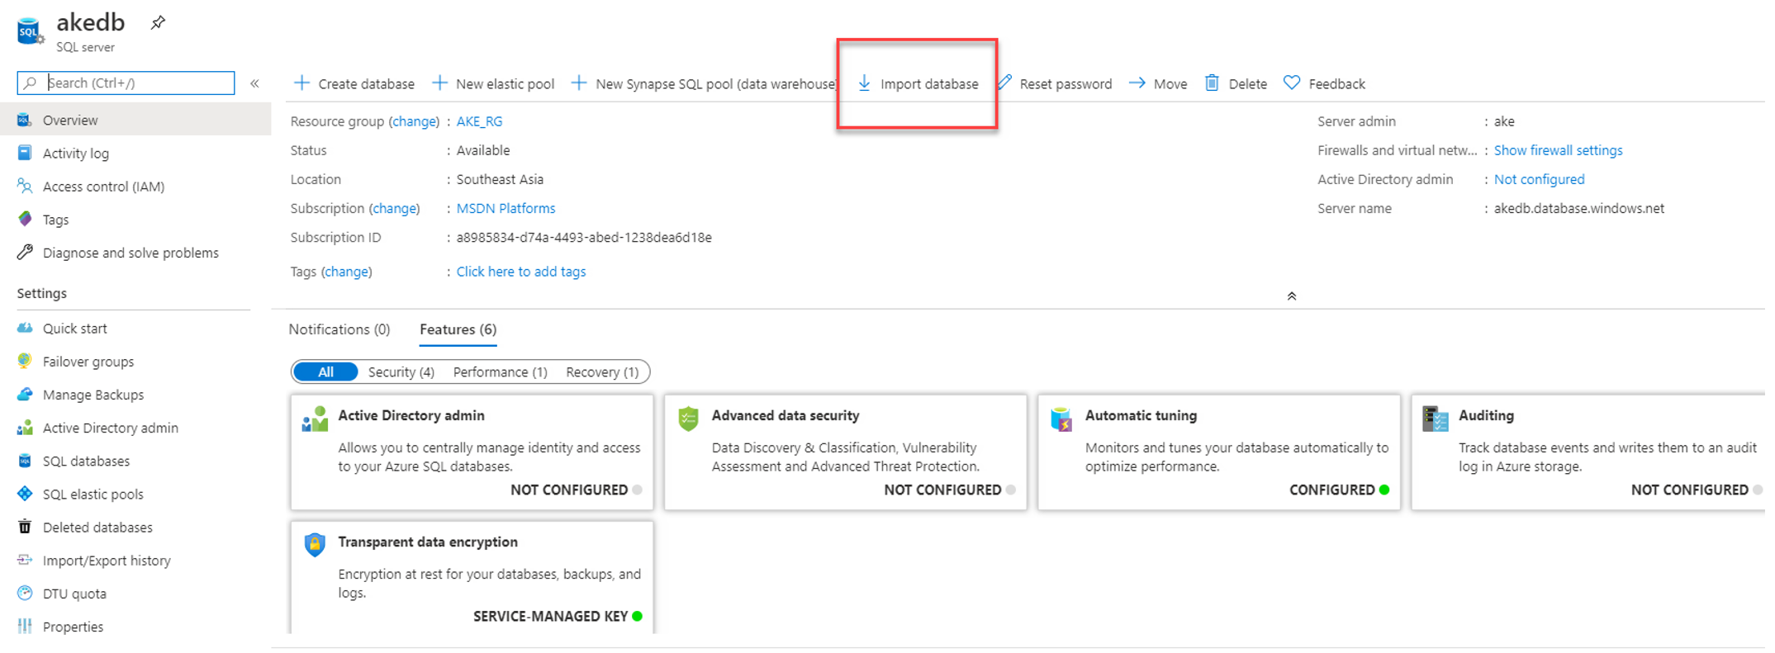The width and height of the screenshot is (1775, 653).
Task: Open Transparent data encryption card
Action: pyautogui.click(x=472, y=577)
